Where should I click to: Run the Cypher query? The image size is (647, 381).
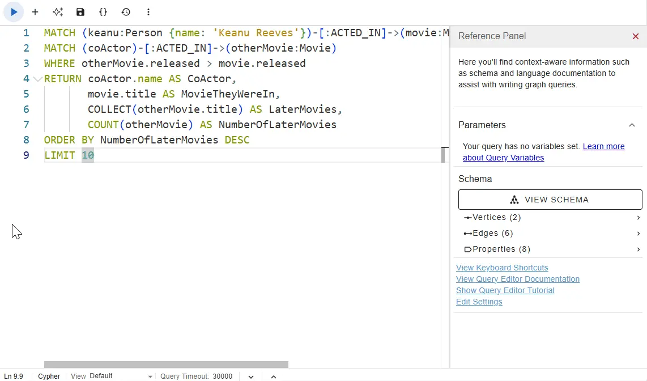click(12, 12)
